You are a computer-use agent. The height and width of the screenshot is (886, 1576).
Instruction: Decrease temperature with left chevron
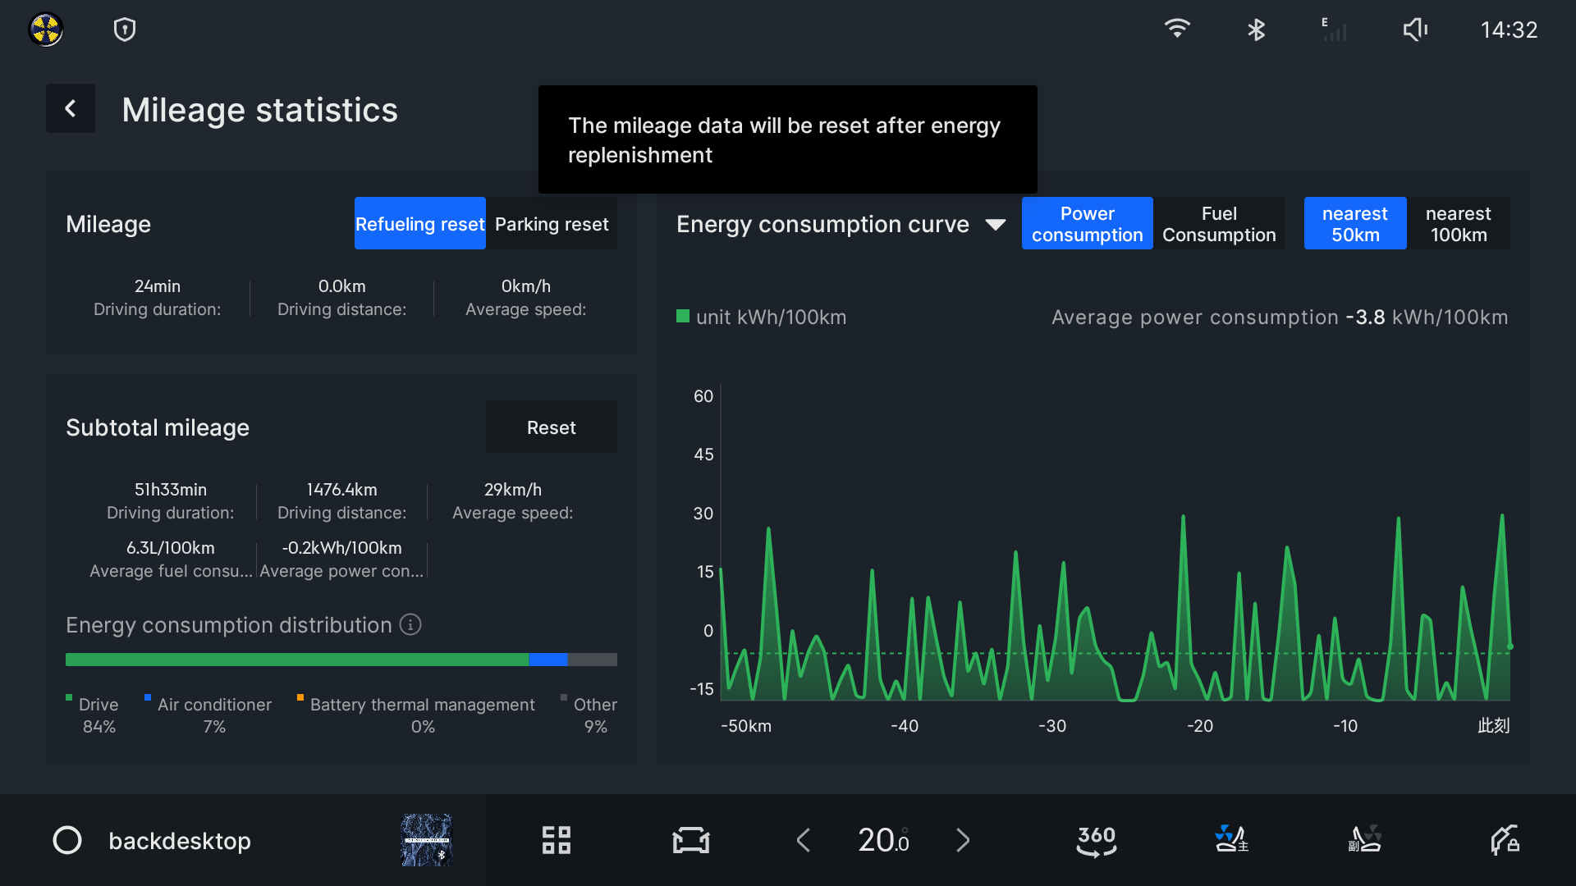click(x=804, y=840)
